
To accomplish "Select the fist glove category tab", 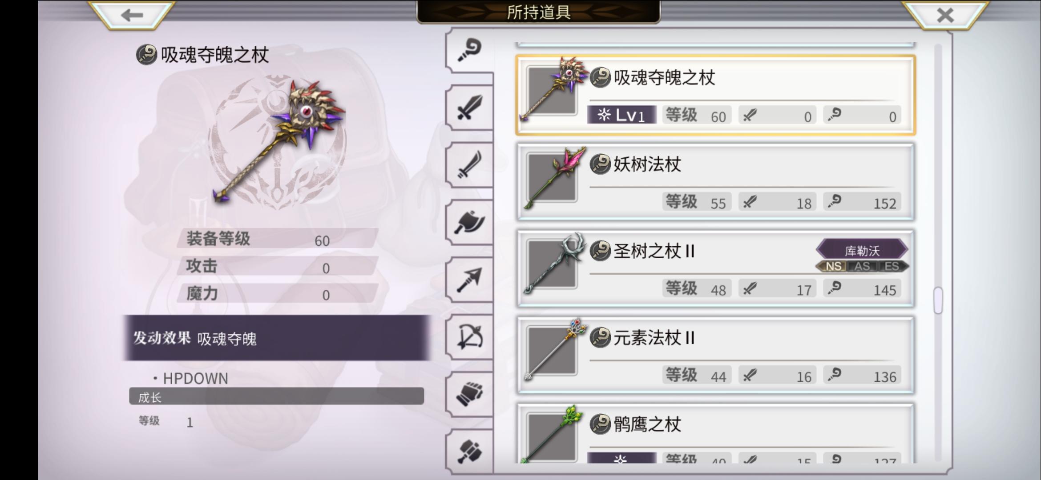I will point(469,394).
